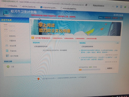129x97 pixels.
Task: Expand 更多 in the 短信快讯 panel
Action: coord(117,43)
